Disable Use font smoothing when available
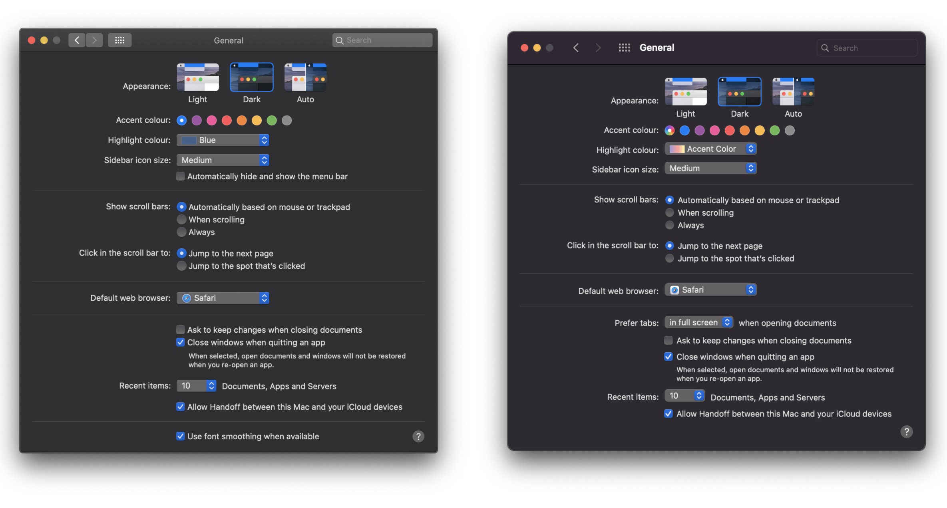The height and width of the screenshot is (508, 947). pos(181,436)
